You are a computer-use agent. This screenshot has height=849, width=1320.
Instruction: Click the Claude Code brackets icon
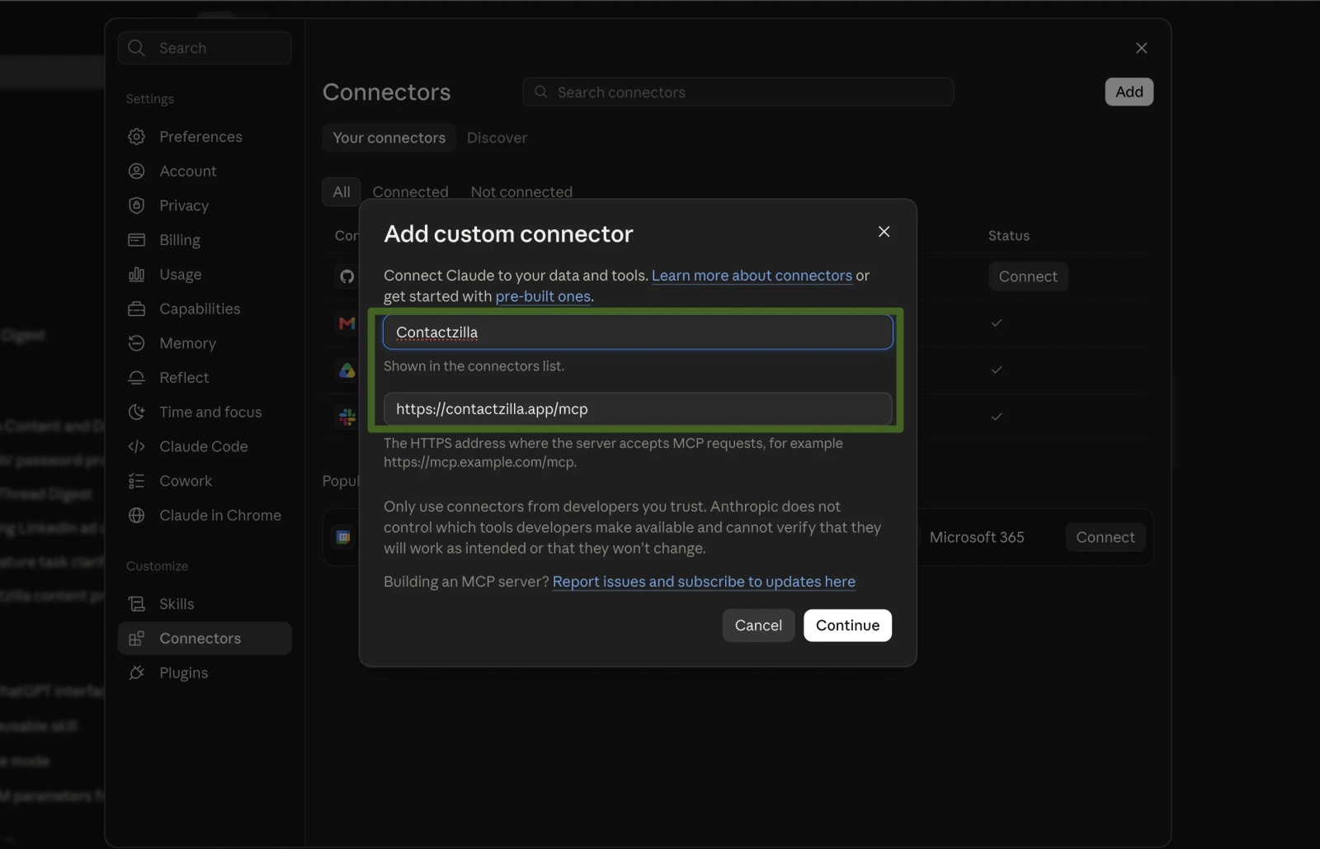(x=137, y=446)
